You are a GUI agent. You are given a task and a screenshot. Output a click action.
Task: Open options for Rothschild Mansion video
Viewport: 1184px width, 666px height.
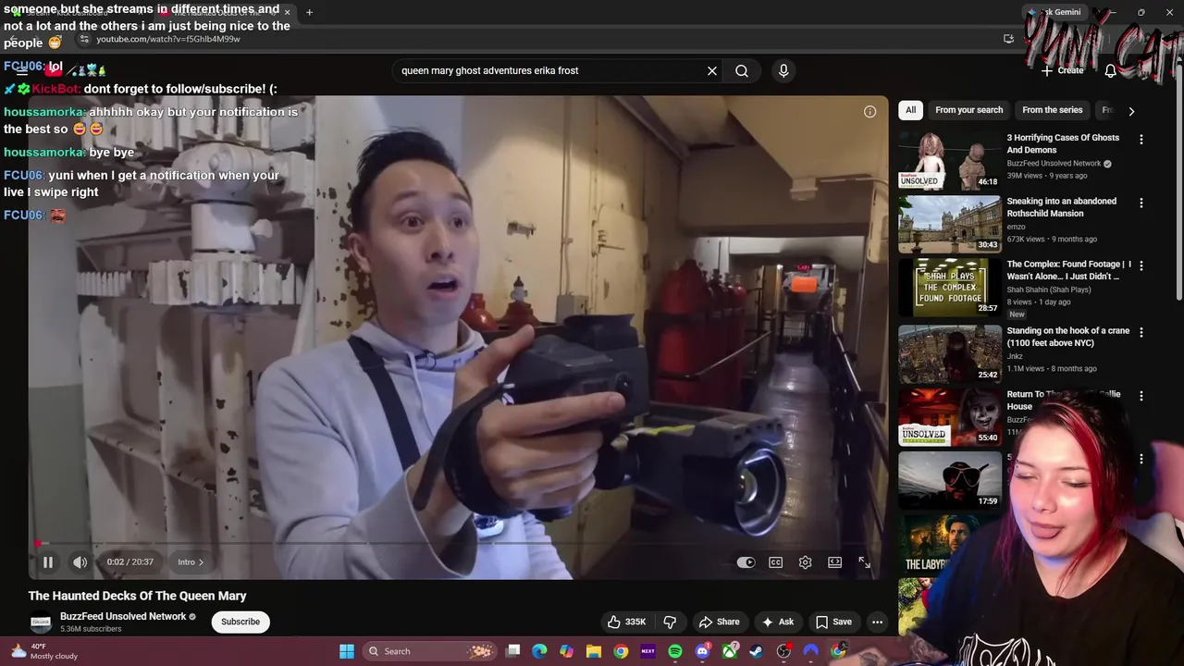(x=1141, y=203)
